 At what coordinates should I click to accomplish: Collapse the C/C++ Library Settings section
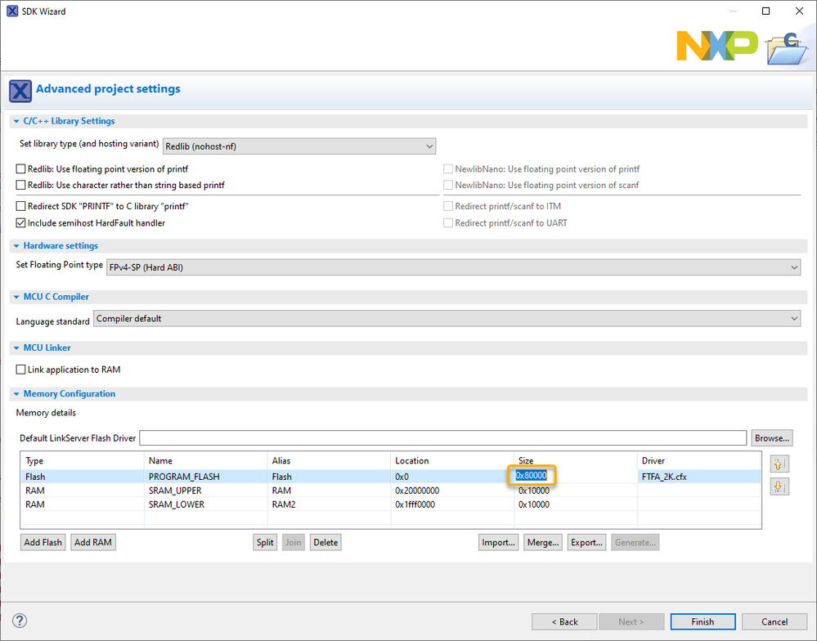[x=16, y=121]
